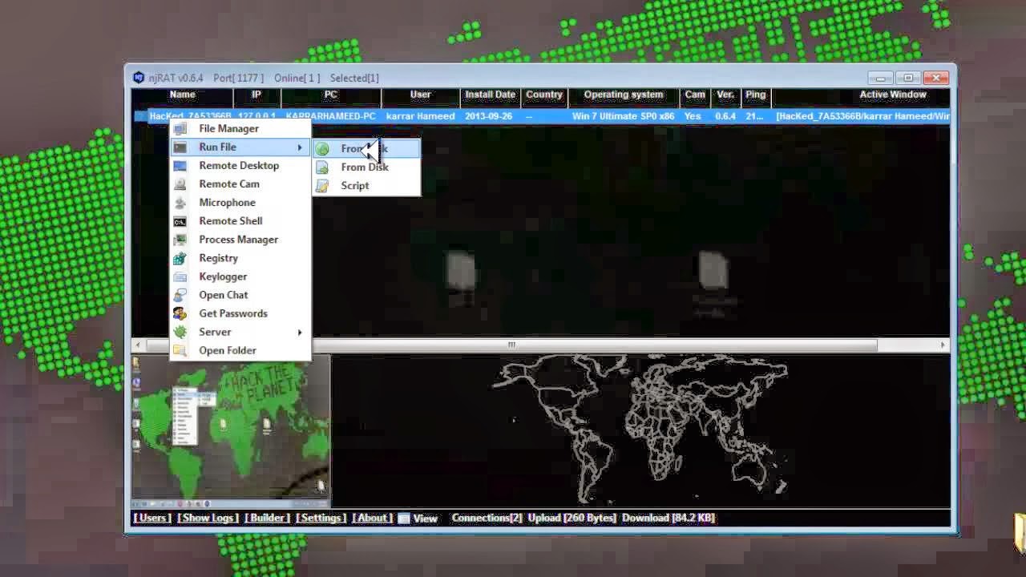Sort the list by the Name column header
Screen dimensions: 1026x577
pos(182,95)
